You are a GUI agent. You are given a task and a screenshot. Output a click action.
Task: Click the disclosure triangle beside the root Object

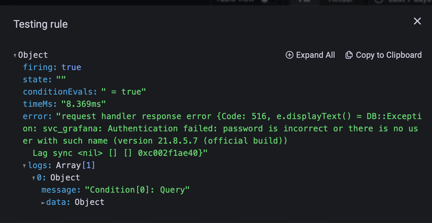click(x=14, y=55)
